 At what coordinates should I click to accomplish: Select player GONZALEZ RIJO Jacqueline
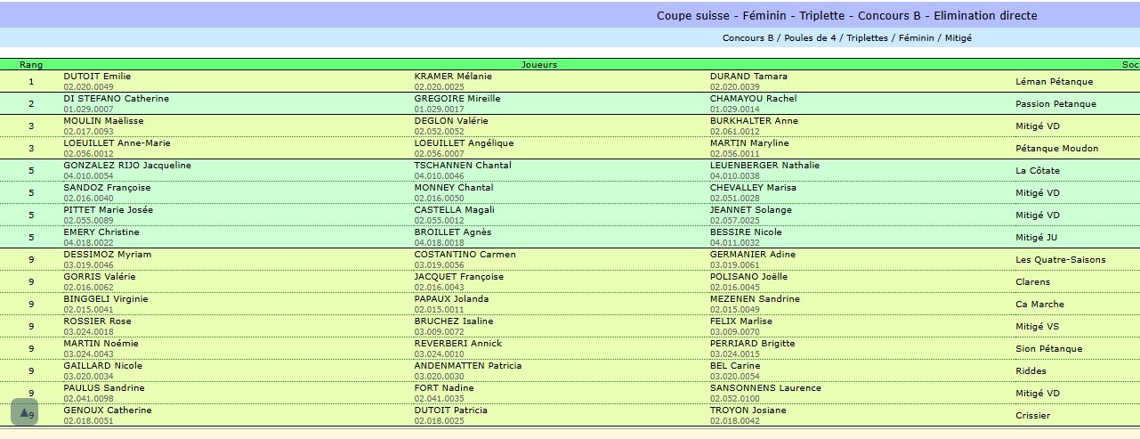tap(127, 166)
